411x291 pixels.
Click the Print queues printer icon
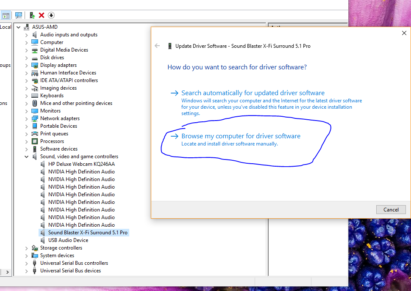click(x=35, y=134)
